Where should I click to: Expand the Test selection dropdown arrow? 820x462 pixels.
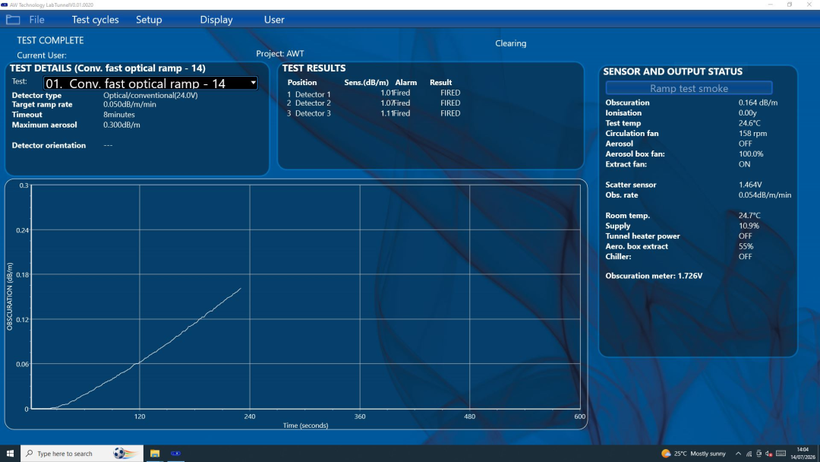253,83
